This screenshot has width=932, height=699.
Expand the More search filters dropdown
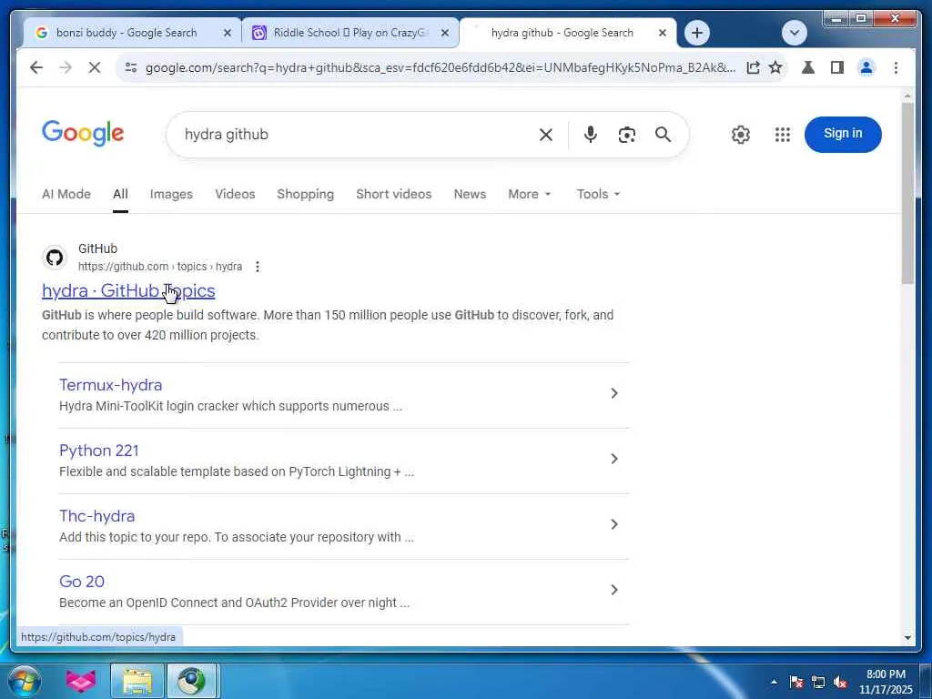pos(530,195)
